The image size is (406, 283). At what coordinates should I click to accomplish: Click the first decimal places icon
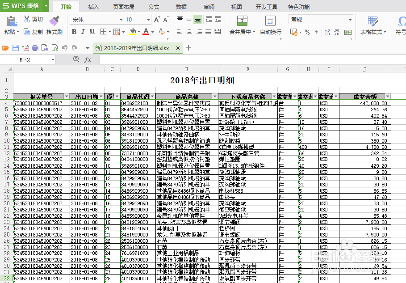point(327,32)
